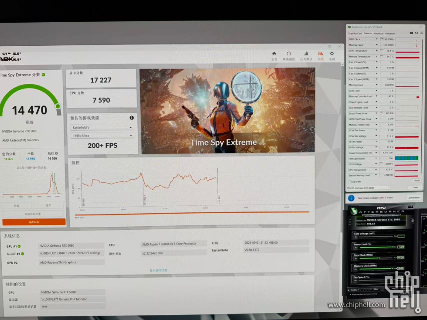Toggle GPU-Z Log to file checkbox
This screenshot has width=427, height=320.
349,181
